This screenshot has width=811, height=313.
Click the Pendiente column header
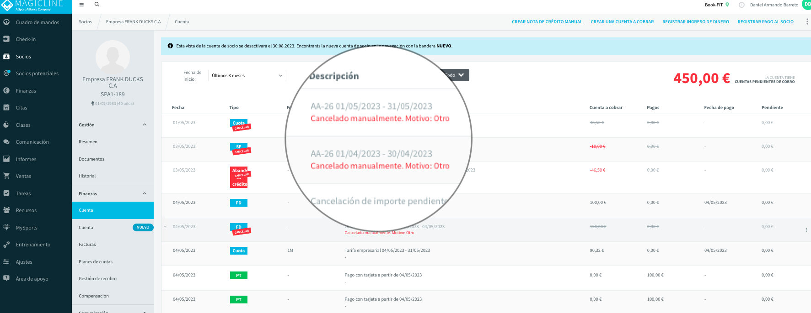point(772,108)
